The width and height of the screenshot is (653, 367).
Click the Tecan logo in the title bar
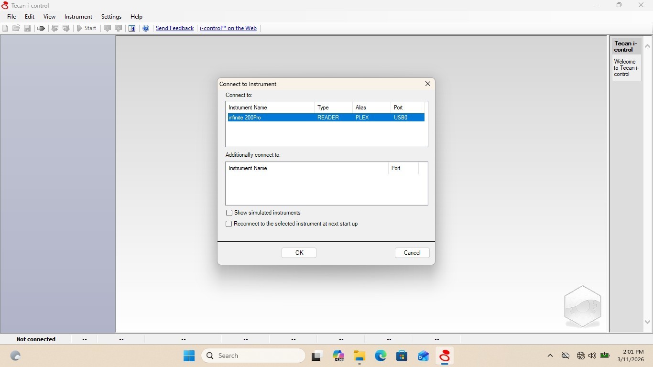[x=5, y=5]
